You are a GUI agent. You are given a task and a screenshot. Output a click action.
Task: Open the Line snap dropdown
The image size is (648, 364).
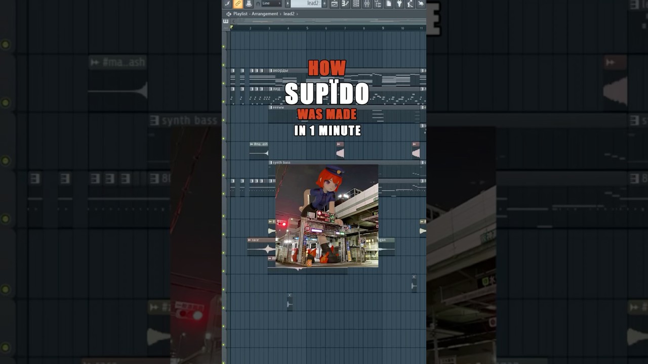pos(271,4)
